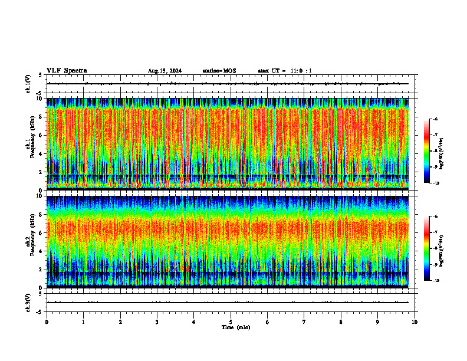Click the ch.1(V) axis label at top
The width and height of the screenshot is (467, 361).
(28, 84)
